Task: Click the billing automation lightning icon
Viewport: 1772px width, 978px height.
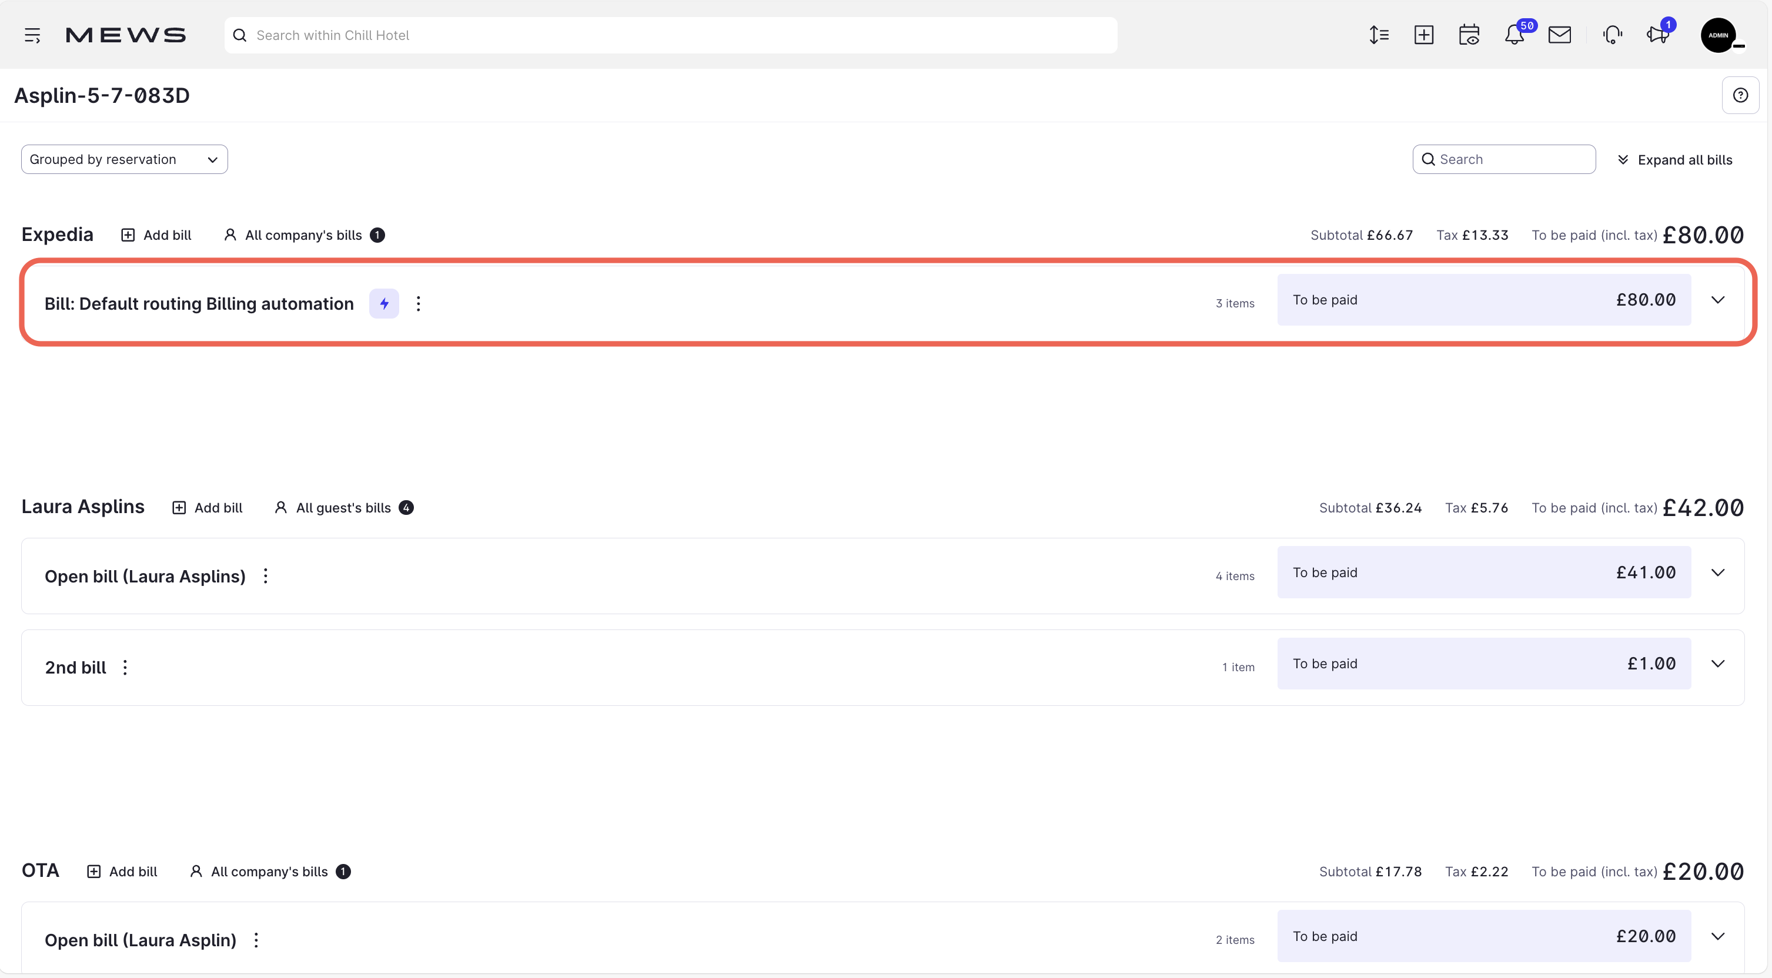Action: (x=384, y=303)
